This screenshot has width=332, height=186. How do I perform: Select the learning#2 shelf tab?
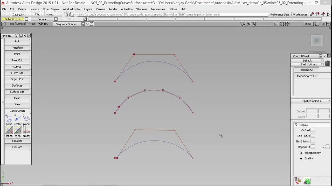point(306,70)
